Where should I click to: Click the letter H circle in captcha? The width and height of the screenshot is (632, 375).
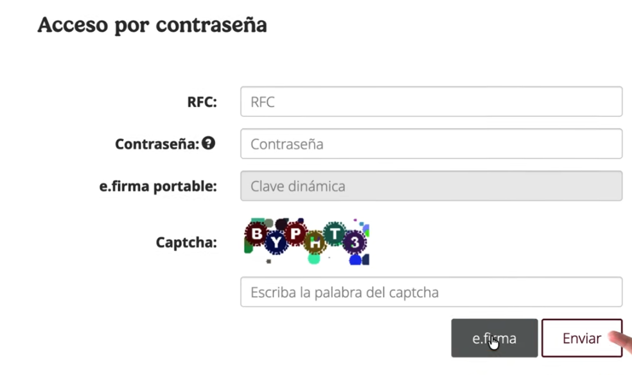[x=315, y=243]
